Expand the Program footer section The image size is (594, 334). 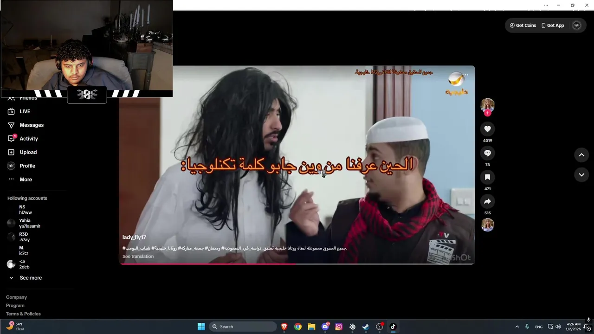[x=15, y=306]
